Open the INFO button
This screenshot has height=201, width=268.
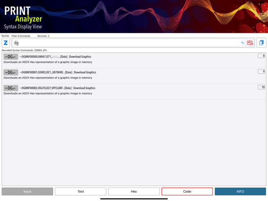(240, 191)
